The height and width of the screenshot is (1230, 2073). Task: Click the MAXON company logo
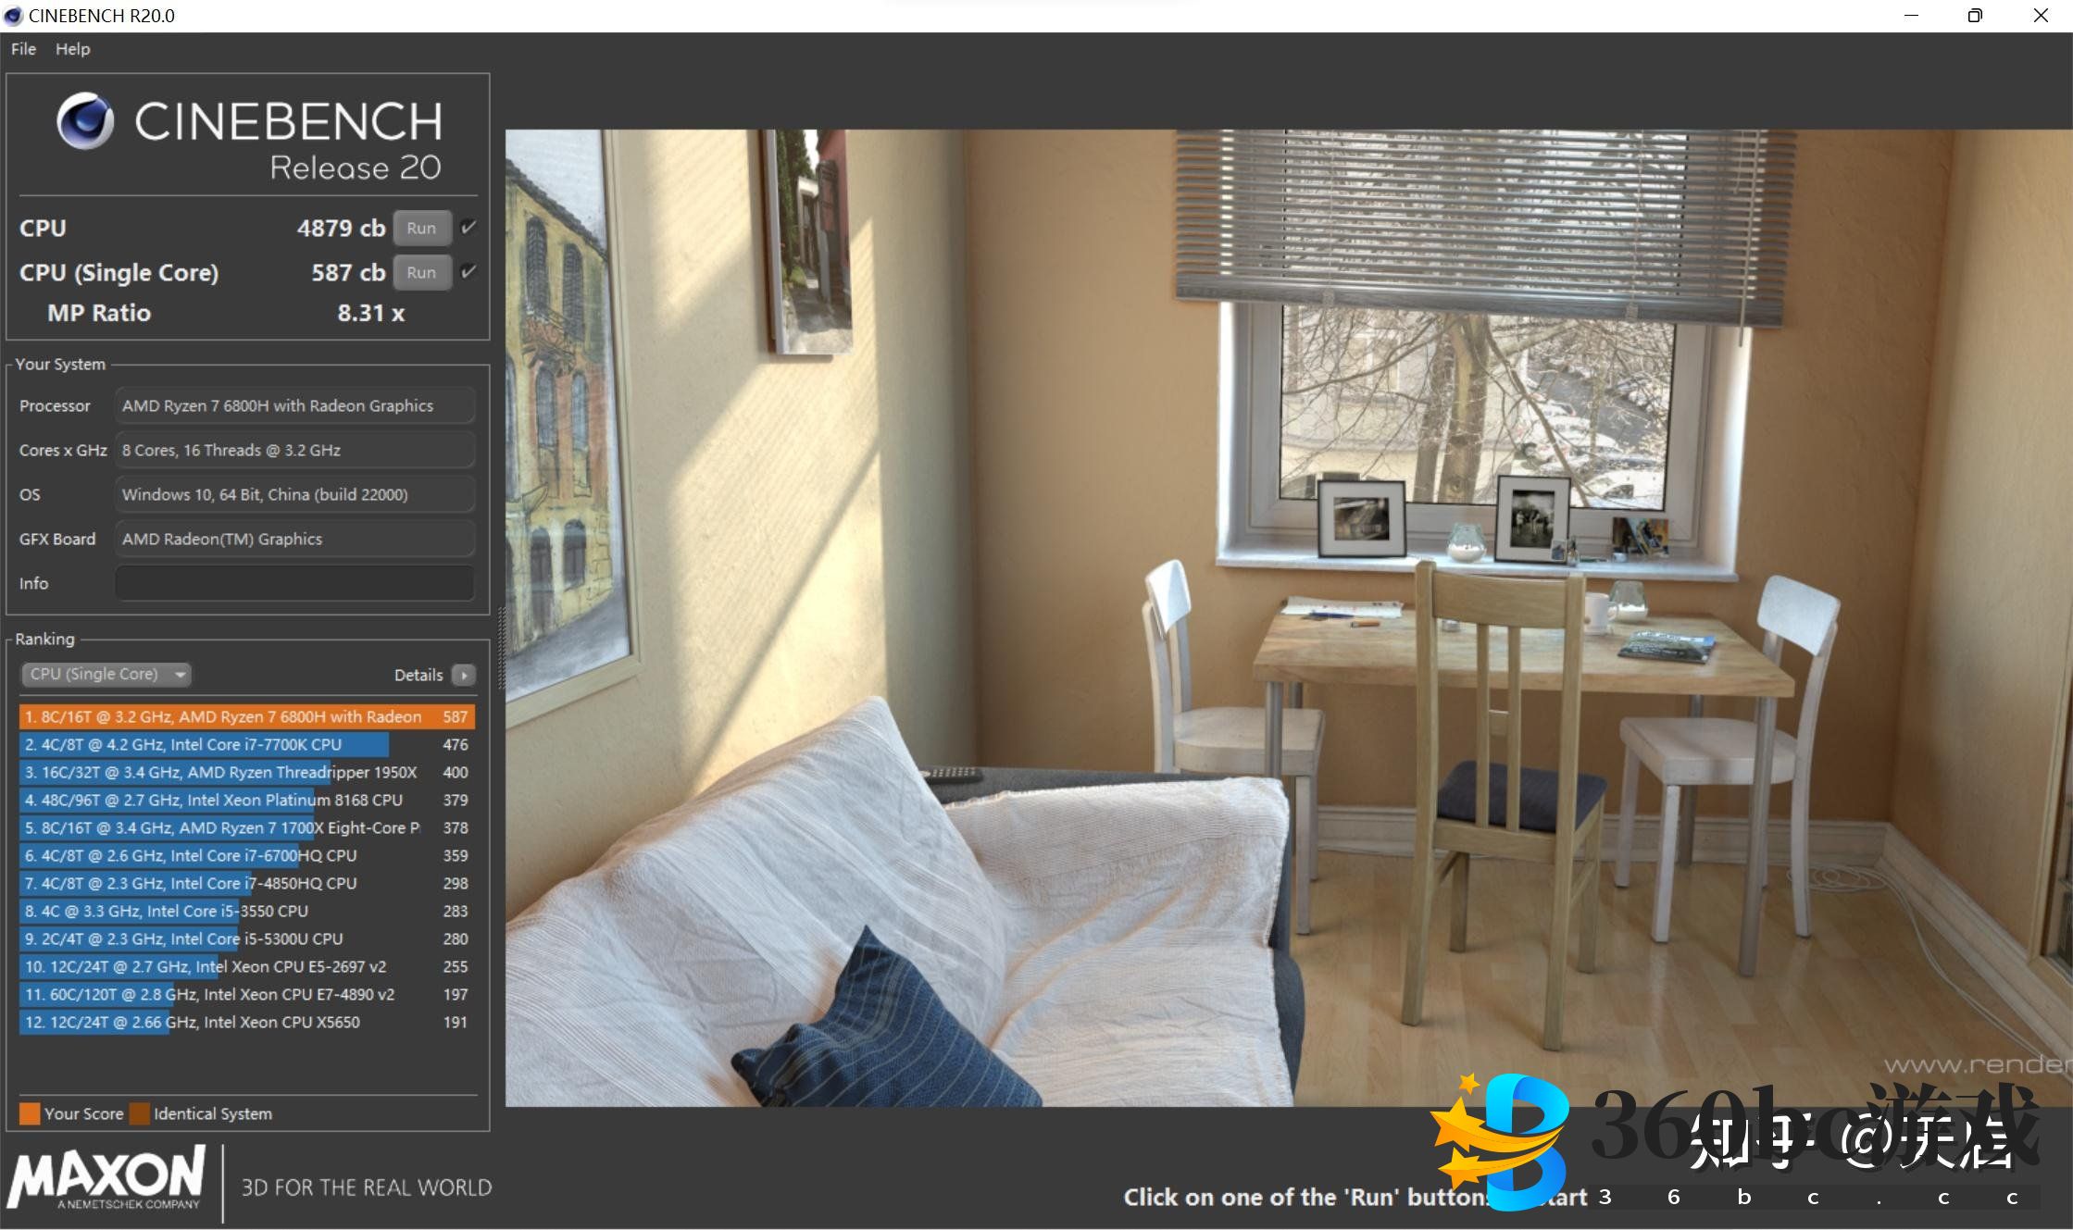pos(107,1176)
